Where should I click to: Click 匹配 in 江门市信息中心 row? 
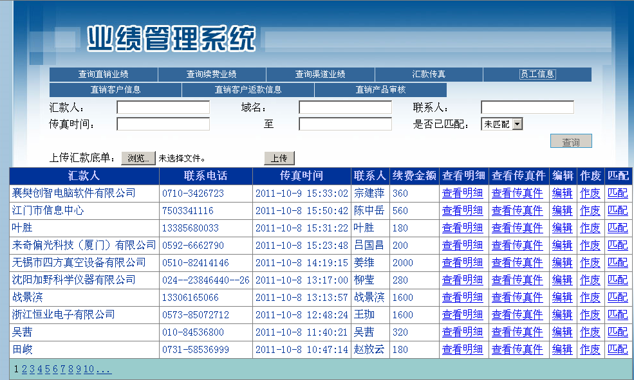618,211
